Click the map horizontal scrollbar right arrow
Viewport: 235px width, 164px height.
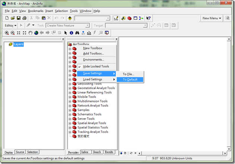225,153
